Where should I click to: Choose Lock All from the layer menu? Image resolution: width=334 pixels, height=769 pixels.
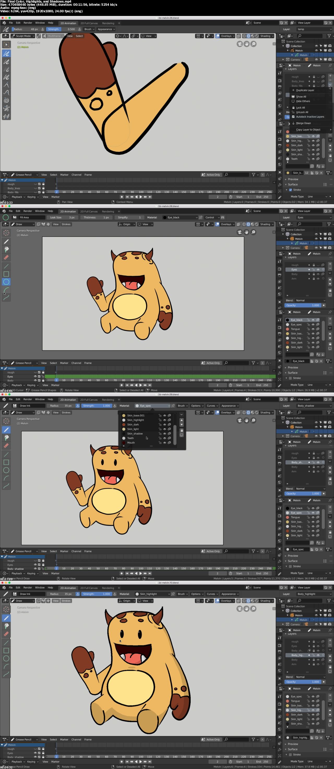pyautogui.click(x=300, y=107)
